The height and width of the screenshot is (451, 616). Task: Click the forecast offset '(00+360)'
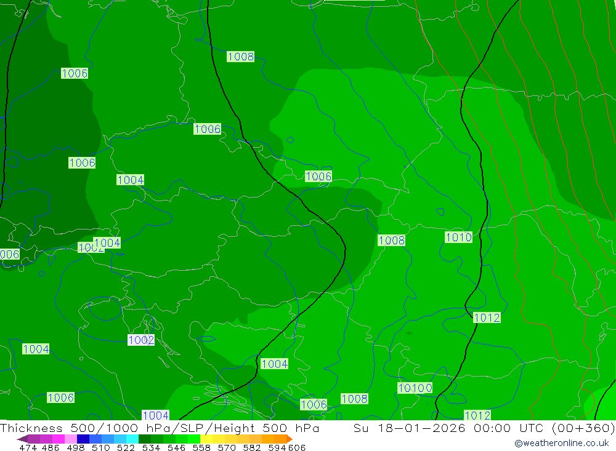coord(584,428)
